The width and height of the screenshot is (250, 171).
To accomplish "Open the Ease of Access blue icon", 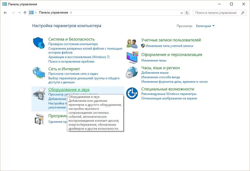I will (132, 93).
